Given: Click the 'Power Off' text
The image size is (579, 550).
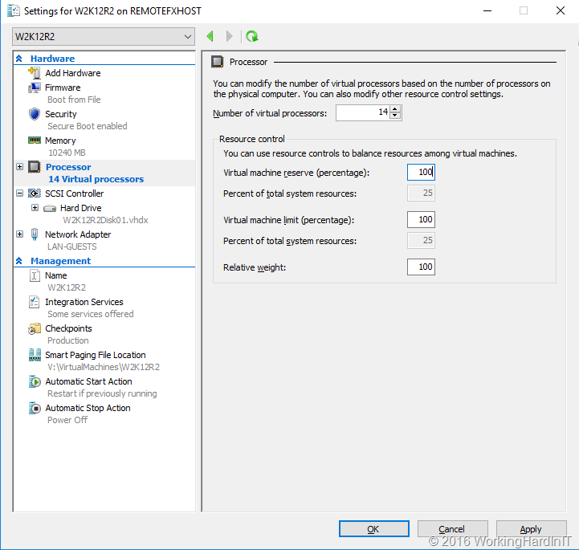Looking at the screenshot, I should (67, 420).
